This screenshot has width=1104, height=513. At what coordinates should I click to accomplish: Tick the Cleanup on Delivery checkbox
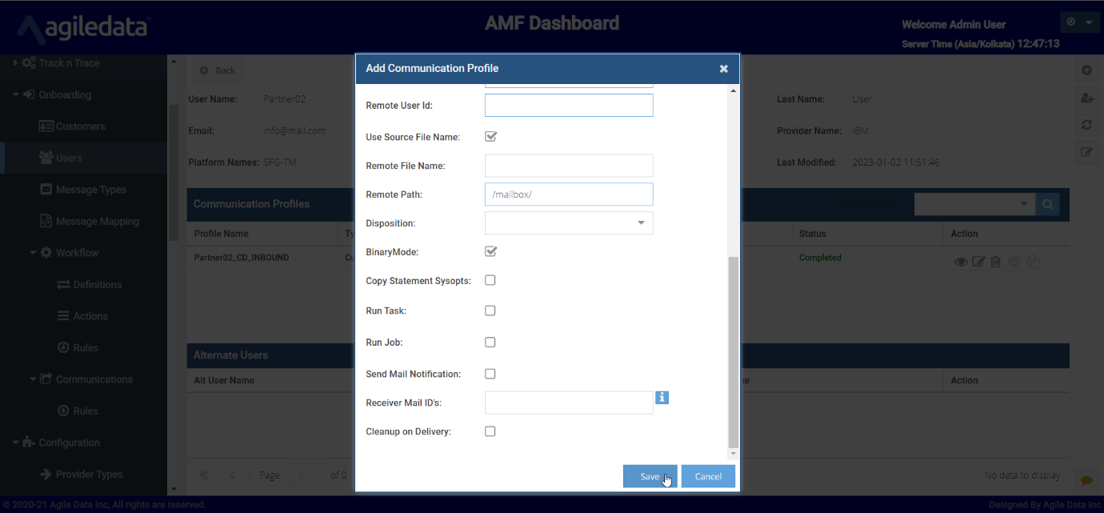point(490,431)
